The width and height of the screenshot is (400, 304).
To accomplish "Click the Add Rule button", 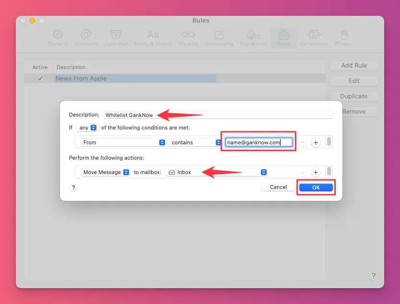I will tap(354, 66).
